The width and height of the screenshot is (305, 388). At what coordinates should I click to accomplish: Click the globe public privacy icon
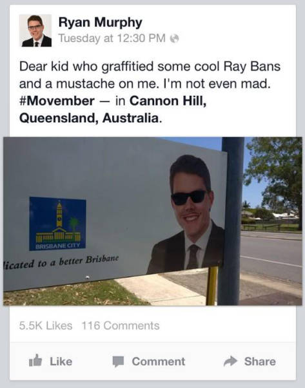point(175,38)
